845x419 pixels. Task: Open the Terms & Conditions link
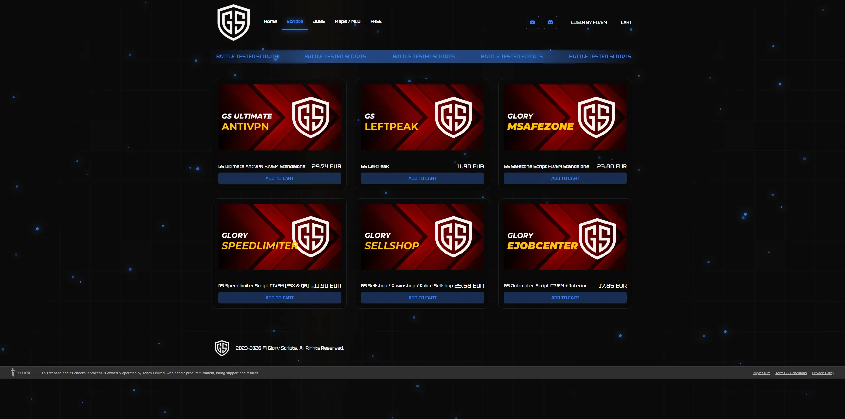click(x=791, y=373)
